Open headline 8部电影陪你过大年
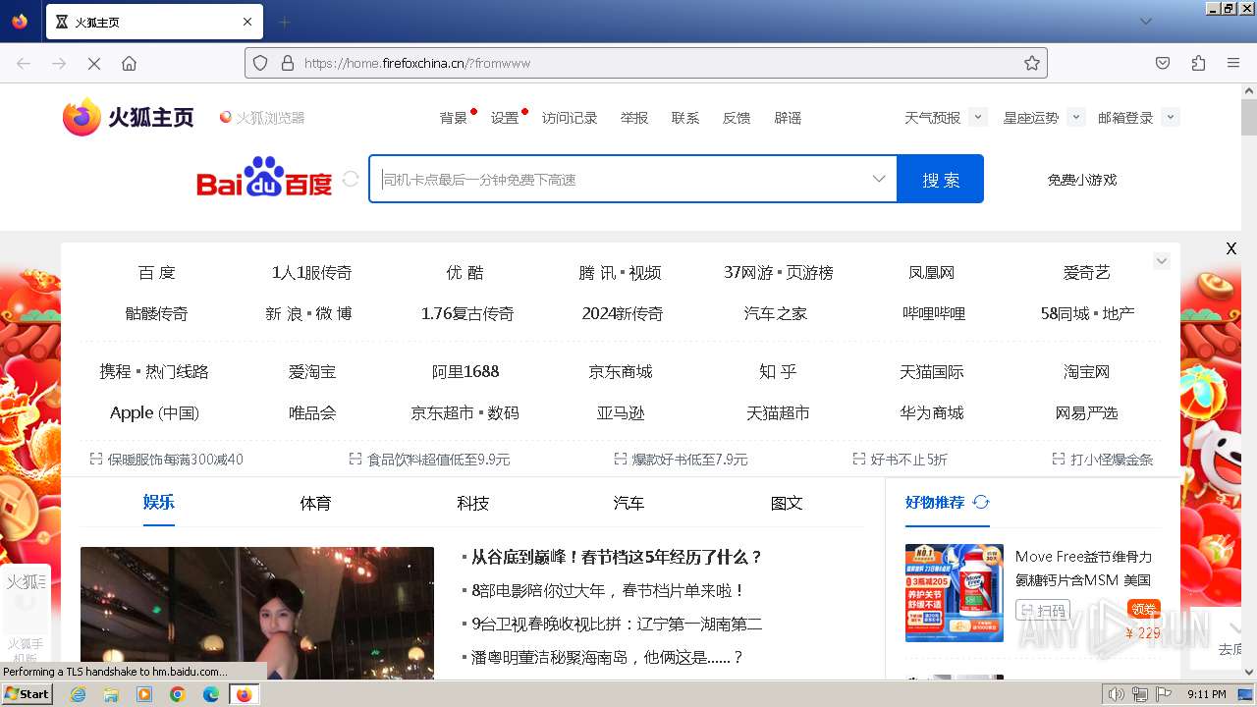This screenshot has height=707, width=1257. [x=608, y=591]
